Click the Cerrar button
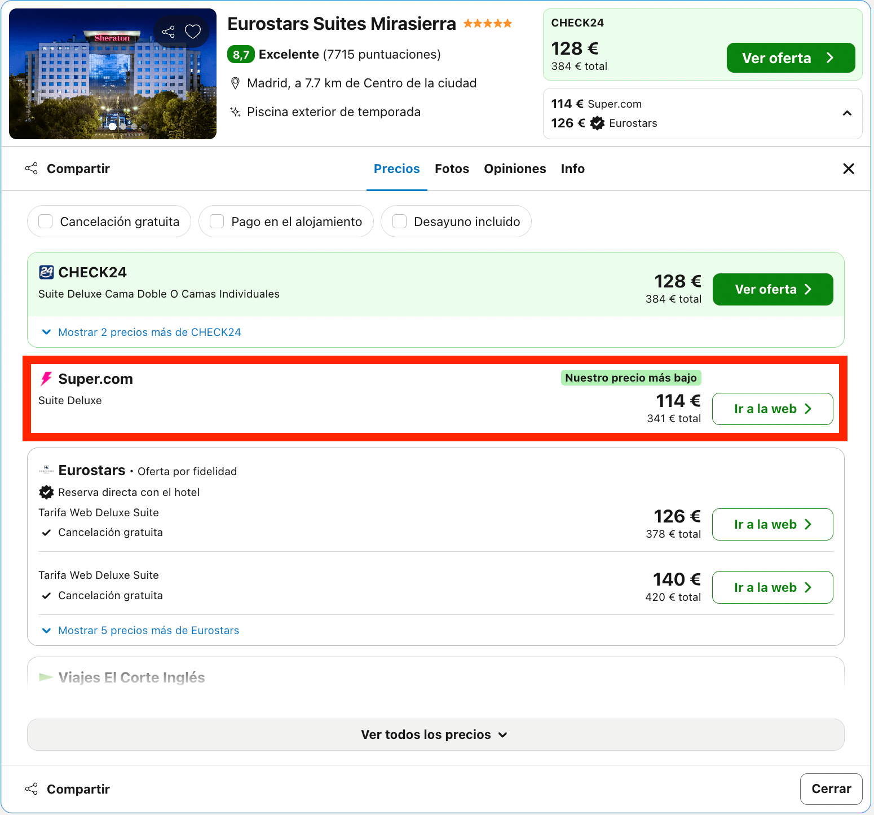The width and height of the screenshot is (874, 815). [x=831, y=789]
